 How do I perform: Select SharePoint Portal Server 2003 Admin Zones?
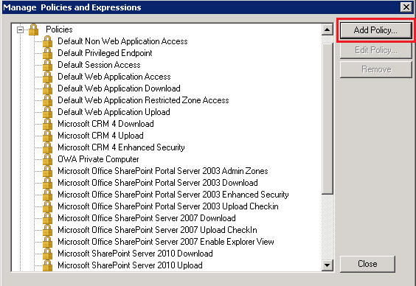[163, 171]
